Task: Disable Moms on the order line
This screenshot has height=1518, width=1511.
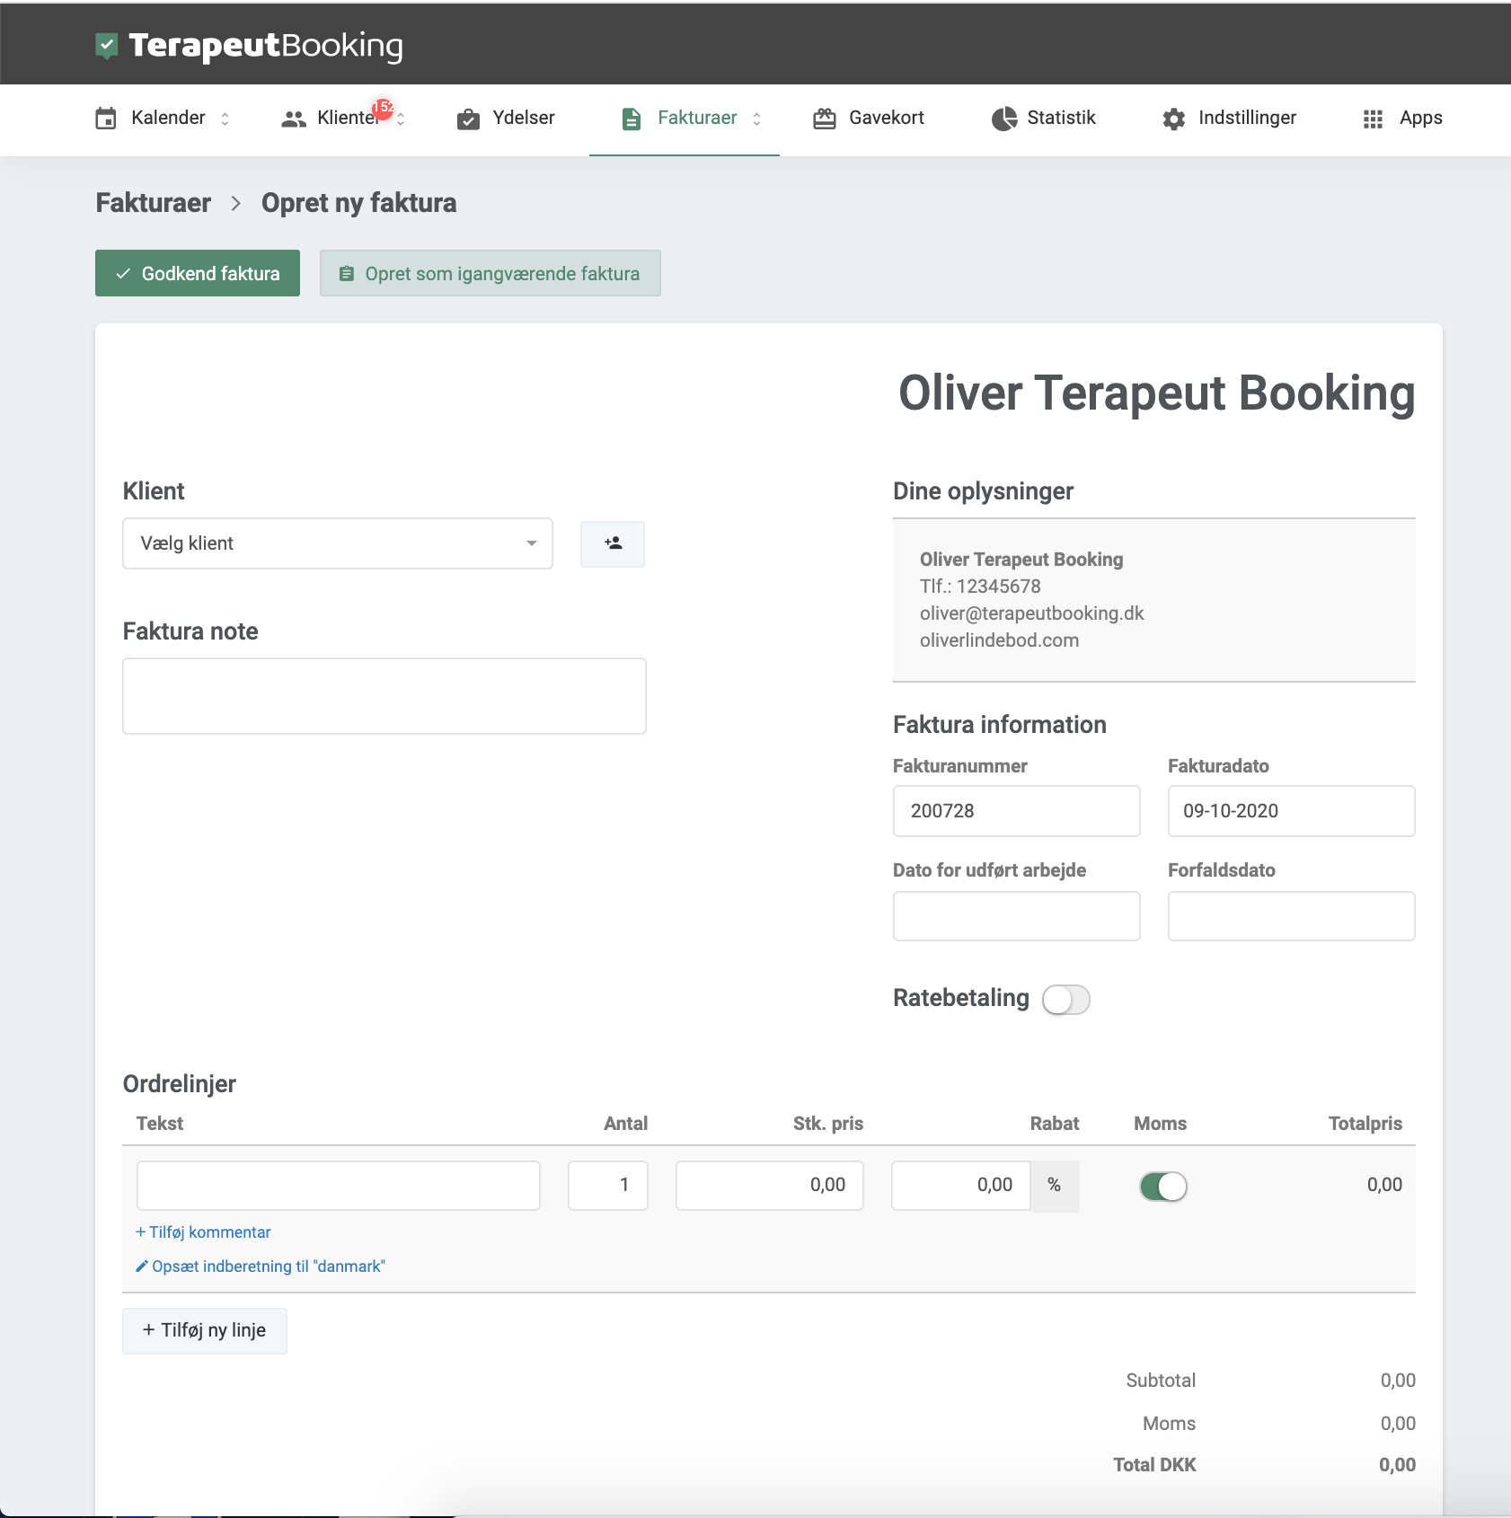Action: click(1163, 1186)
